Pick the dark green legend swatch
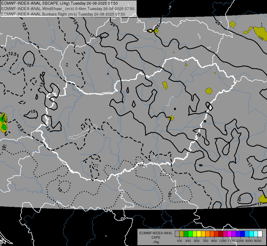This screenshot has height=246, width=267. pos(186,234)
